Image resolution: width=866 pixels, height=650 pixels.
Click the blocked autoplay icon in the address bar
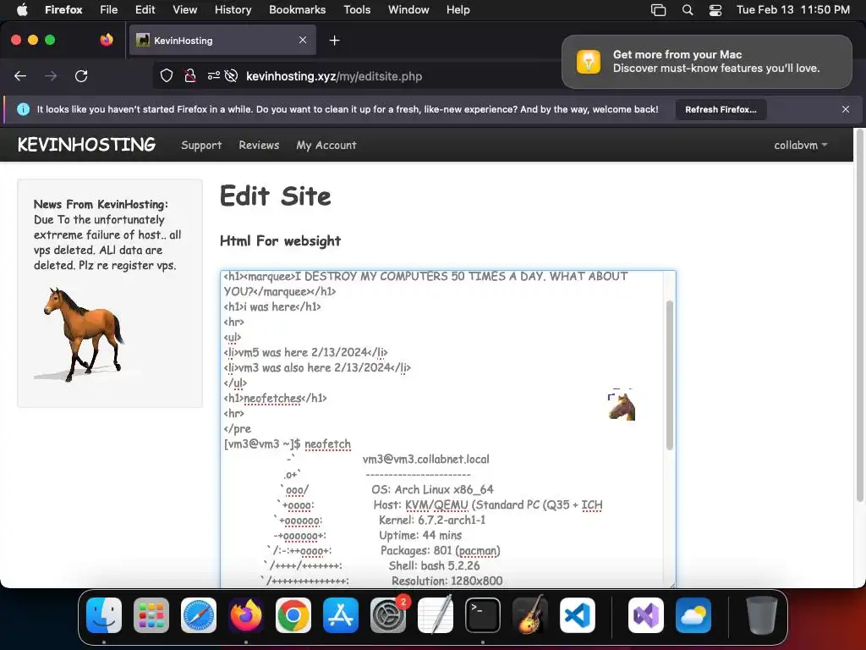tap(232, 75)
